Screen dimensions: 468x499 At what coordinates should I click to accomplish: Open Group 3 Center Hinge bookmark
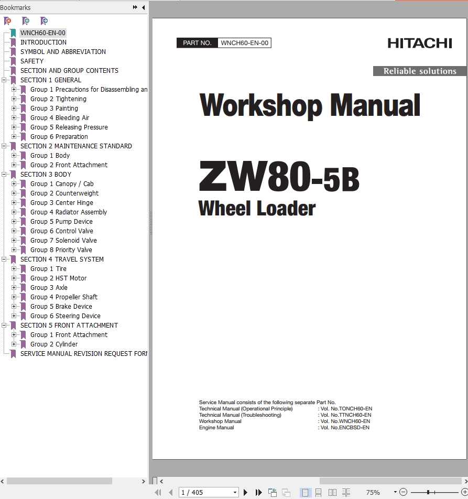62,203
